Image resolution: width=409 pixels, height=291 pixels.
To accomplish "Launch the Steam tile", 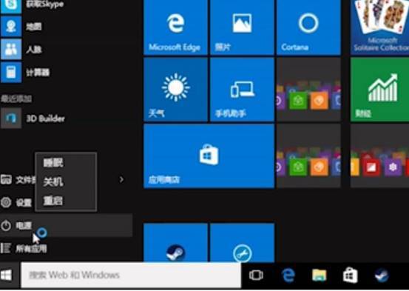I will 175,243.
